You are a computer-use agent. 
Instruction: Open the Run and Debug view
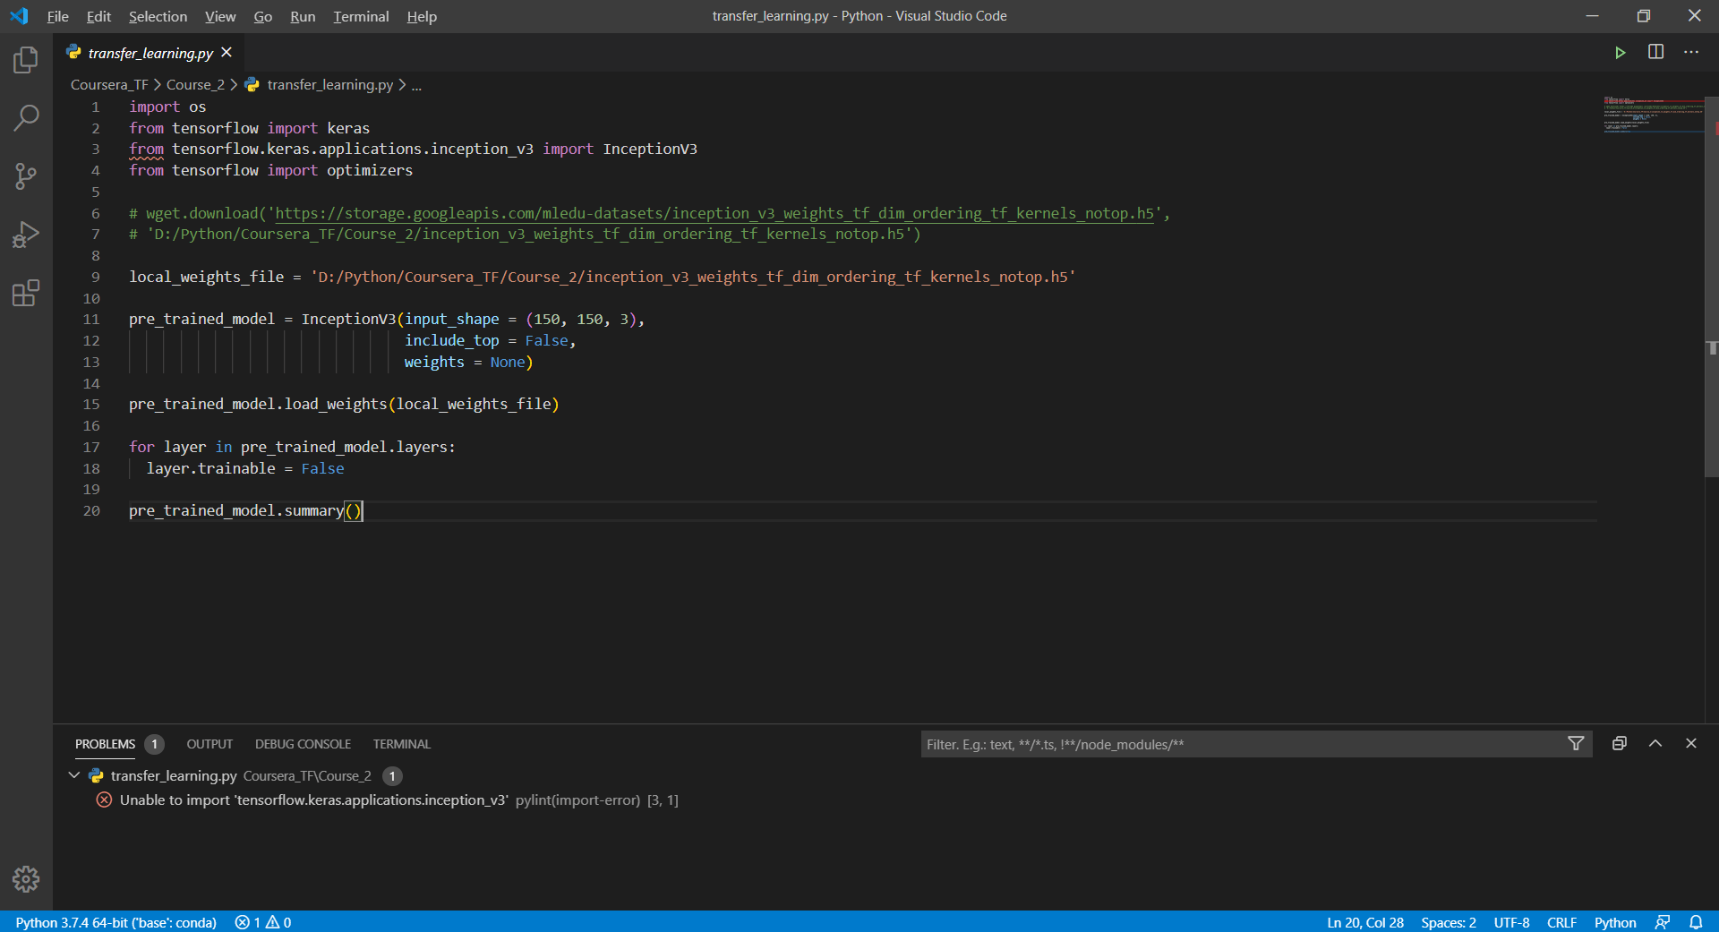pyautogui.click(x=25, y=234)
